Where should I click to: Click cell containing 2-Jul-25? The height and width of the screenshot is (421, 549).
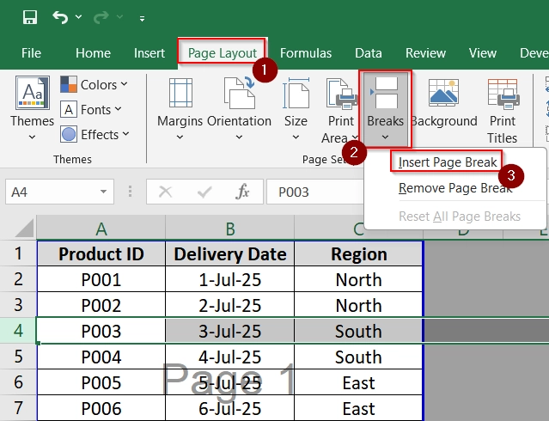coord(229,305)
